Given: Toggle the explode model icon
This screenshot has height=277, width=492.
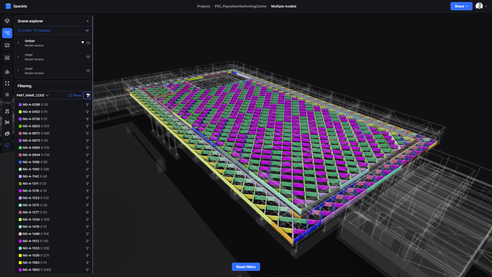Looking at the screenshot, I should point(7,134).
